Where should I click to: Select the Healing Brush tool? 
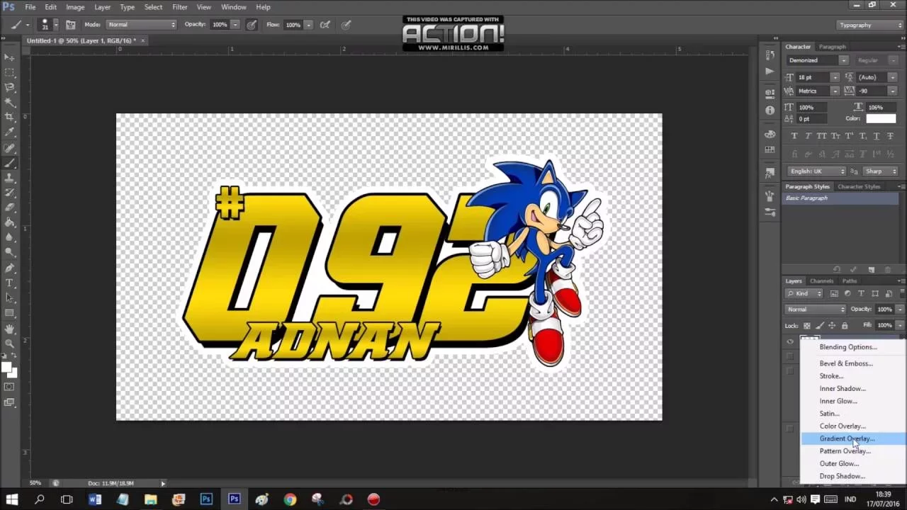point(9,148)
